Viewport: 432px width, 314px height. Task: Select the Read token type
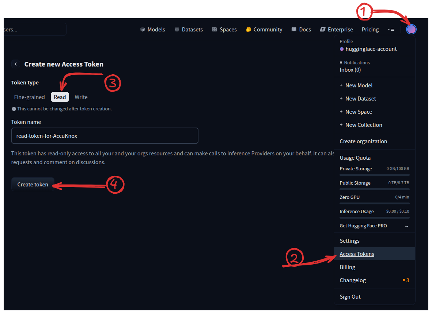tap(60, 97)
